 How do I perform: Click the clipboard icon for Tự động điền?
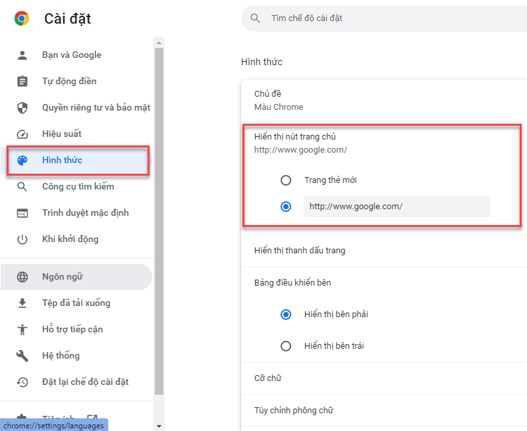pos(22,82)
